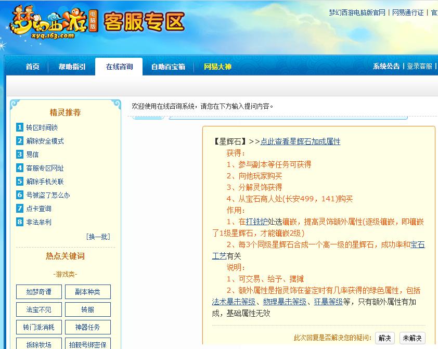Follow the 物理暴击等级 link
The image size is (438, 349).
point(285,302)
